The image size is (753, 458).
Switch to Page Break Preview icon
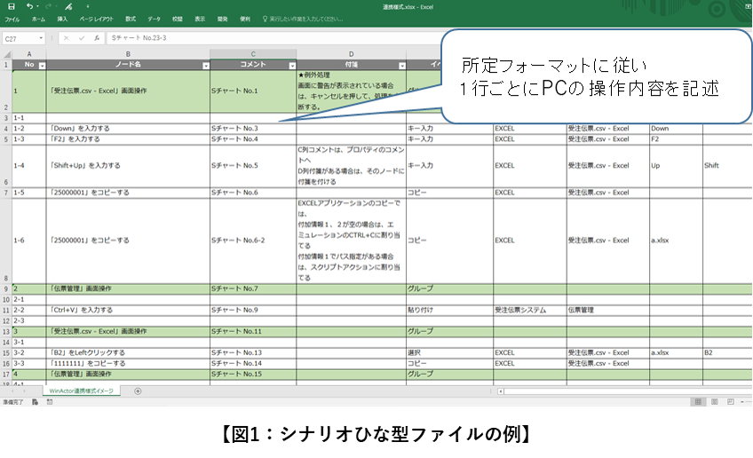(731, 402)
